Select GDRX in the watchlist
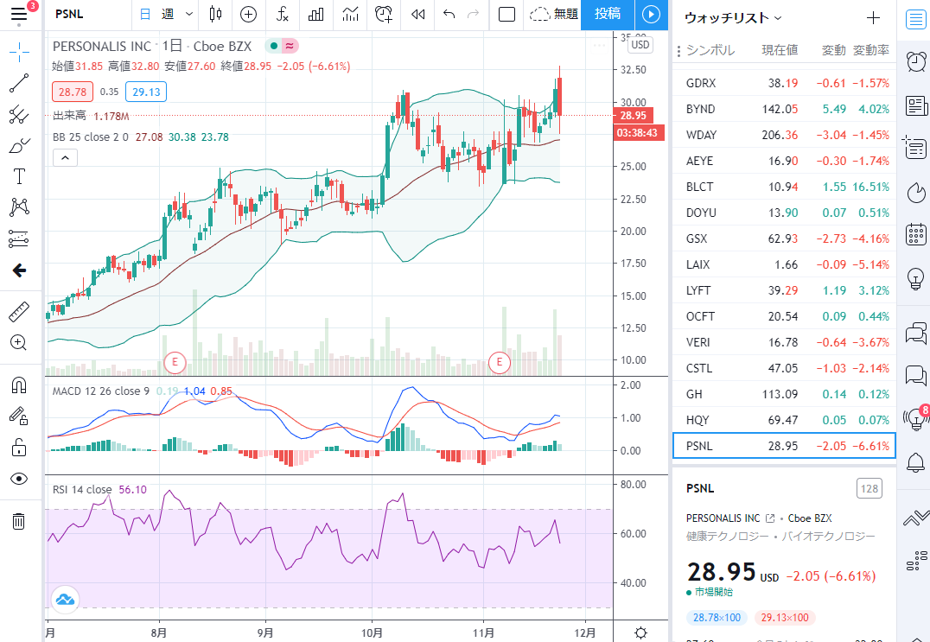930x642 pixels. click(x=784, y=83)
